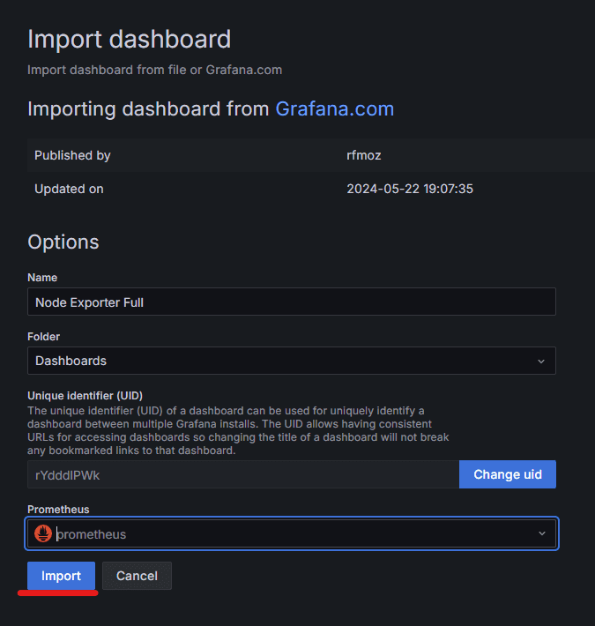The height and width of the screenshot is (626, 595).
Task: Select the publisher name rfmoz
Action: click(x=363, y=155)
